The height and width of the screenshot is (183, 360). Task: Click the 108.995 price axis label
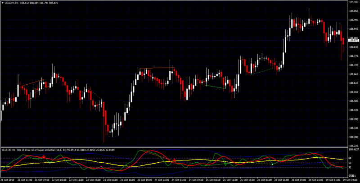[354, 20]
